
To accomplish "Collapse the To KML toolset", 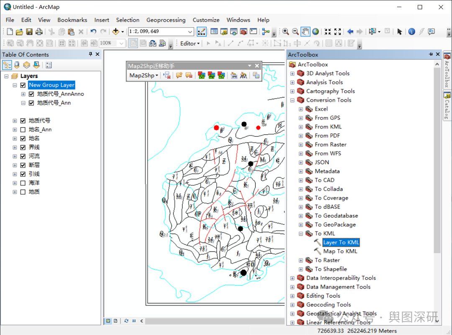I will pos(300,233).
